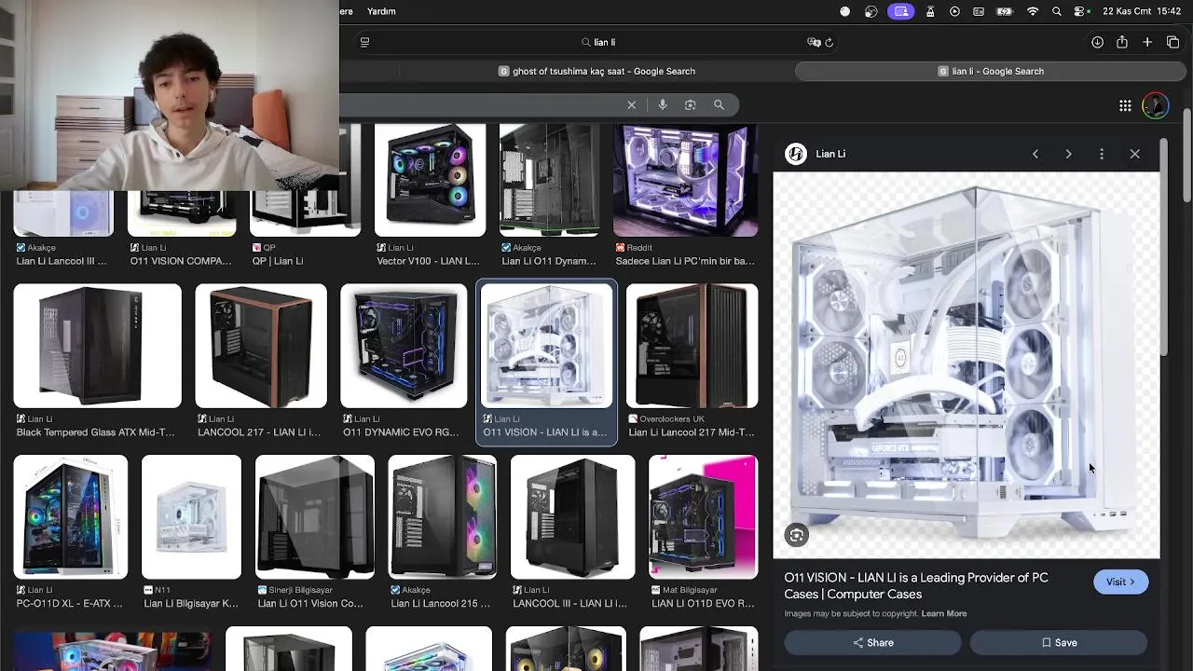
Task: Click the Wi-Fi status icon
Action: pos(1033,11)
